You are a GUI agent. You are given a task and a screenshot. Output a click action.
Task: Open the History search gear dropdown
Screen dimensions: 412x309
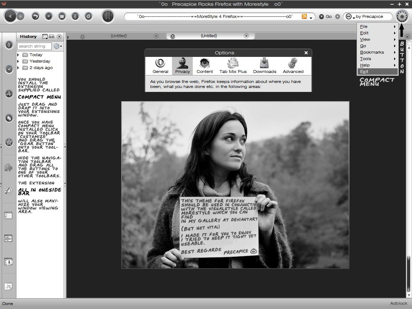coord(58,46)
